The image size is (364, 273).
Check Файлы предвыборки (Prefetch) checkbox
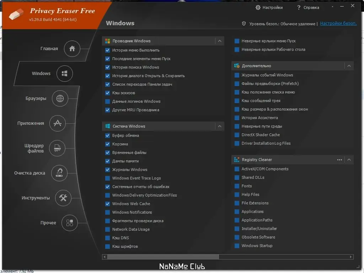coord(237,84)
